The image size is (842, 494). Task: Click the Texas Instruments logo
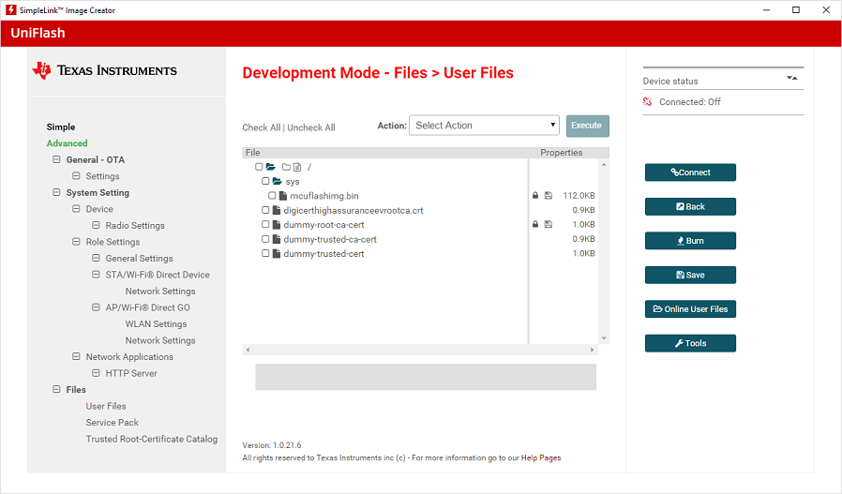pos(105,70)
